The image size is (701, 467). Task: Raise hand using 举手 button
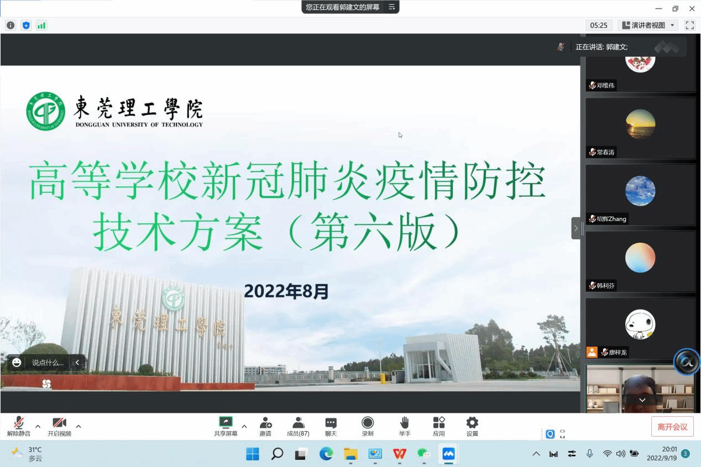coord(405,426)
